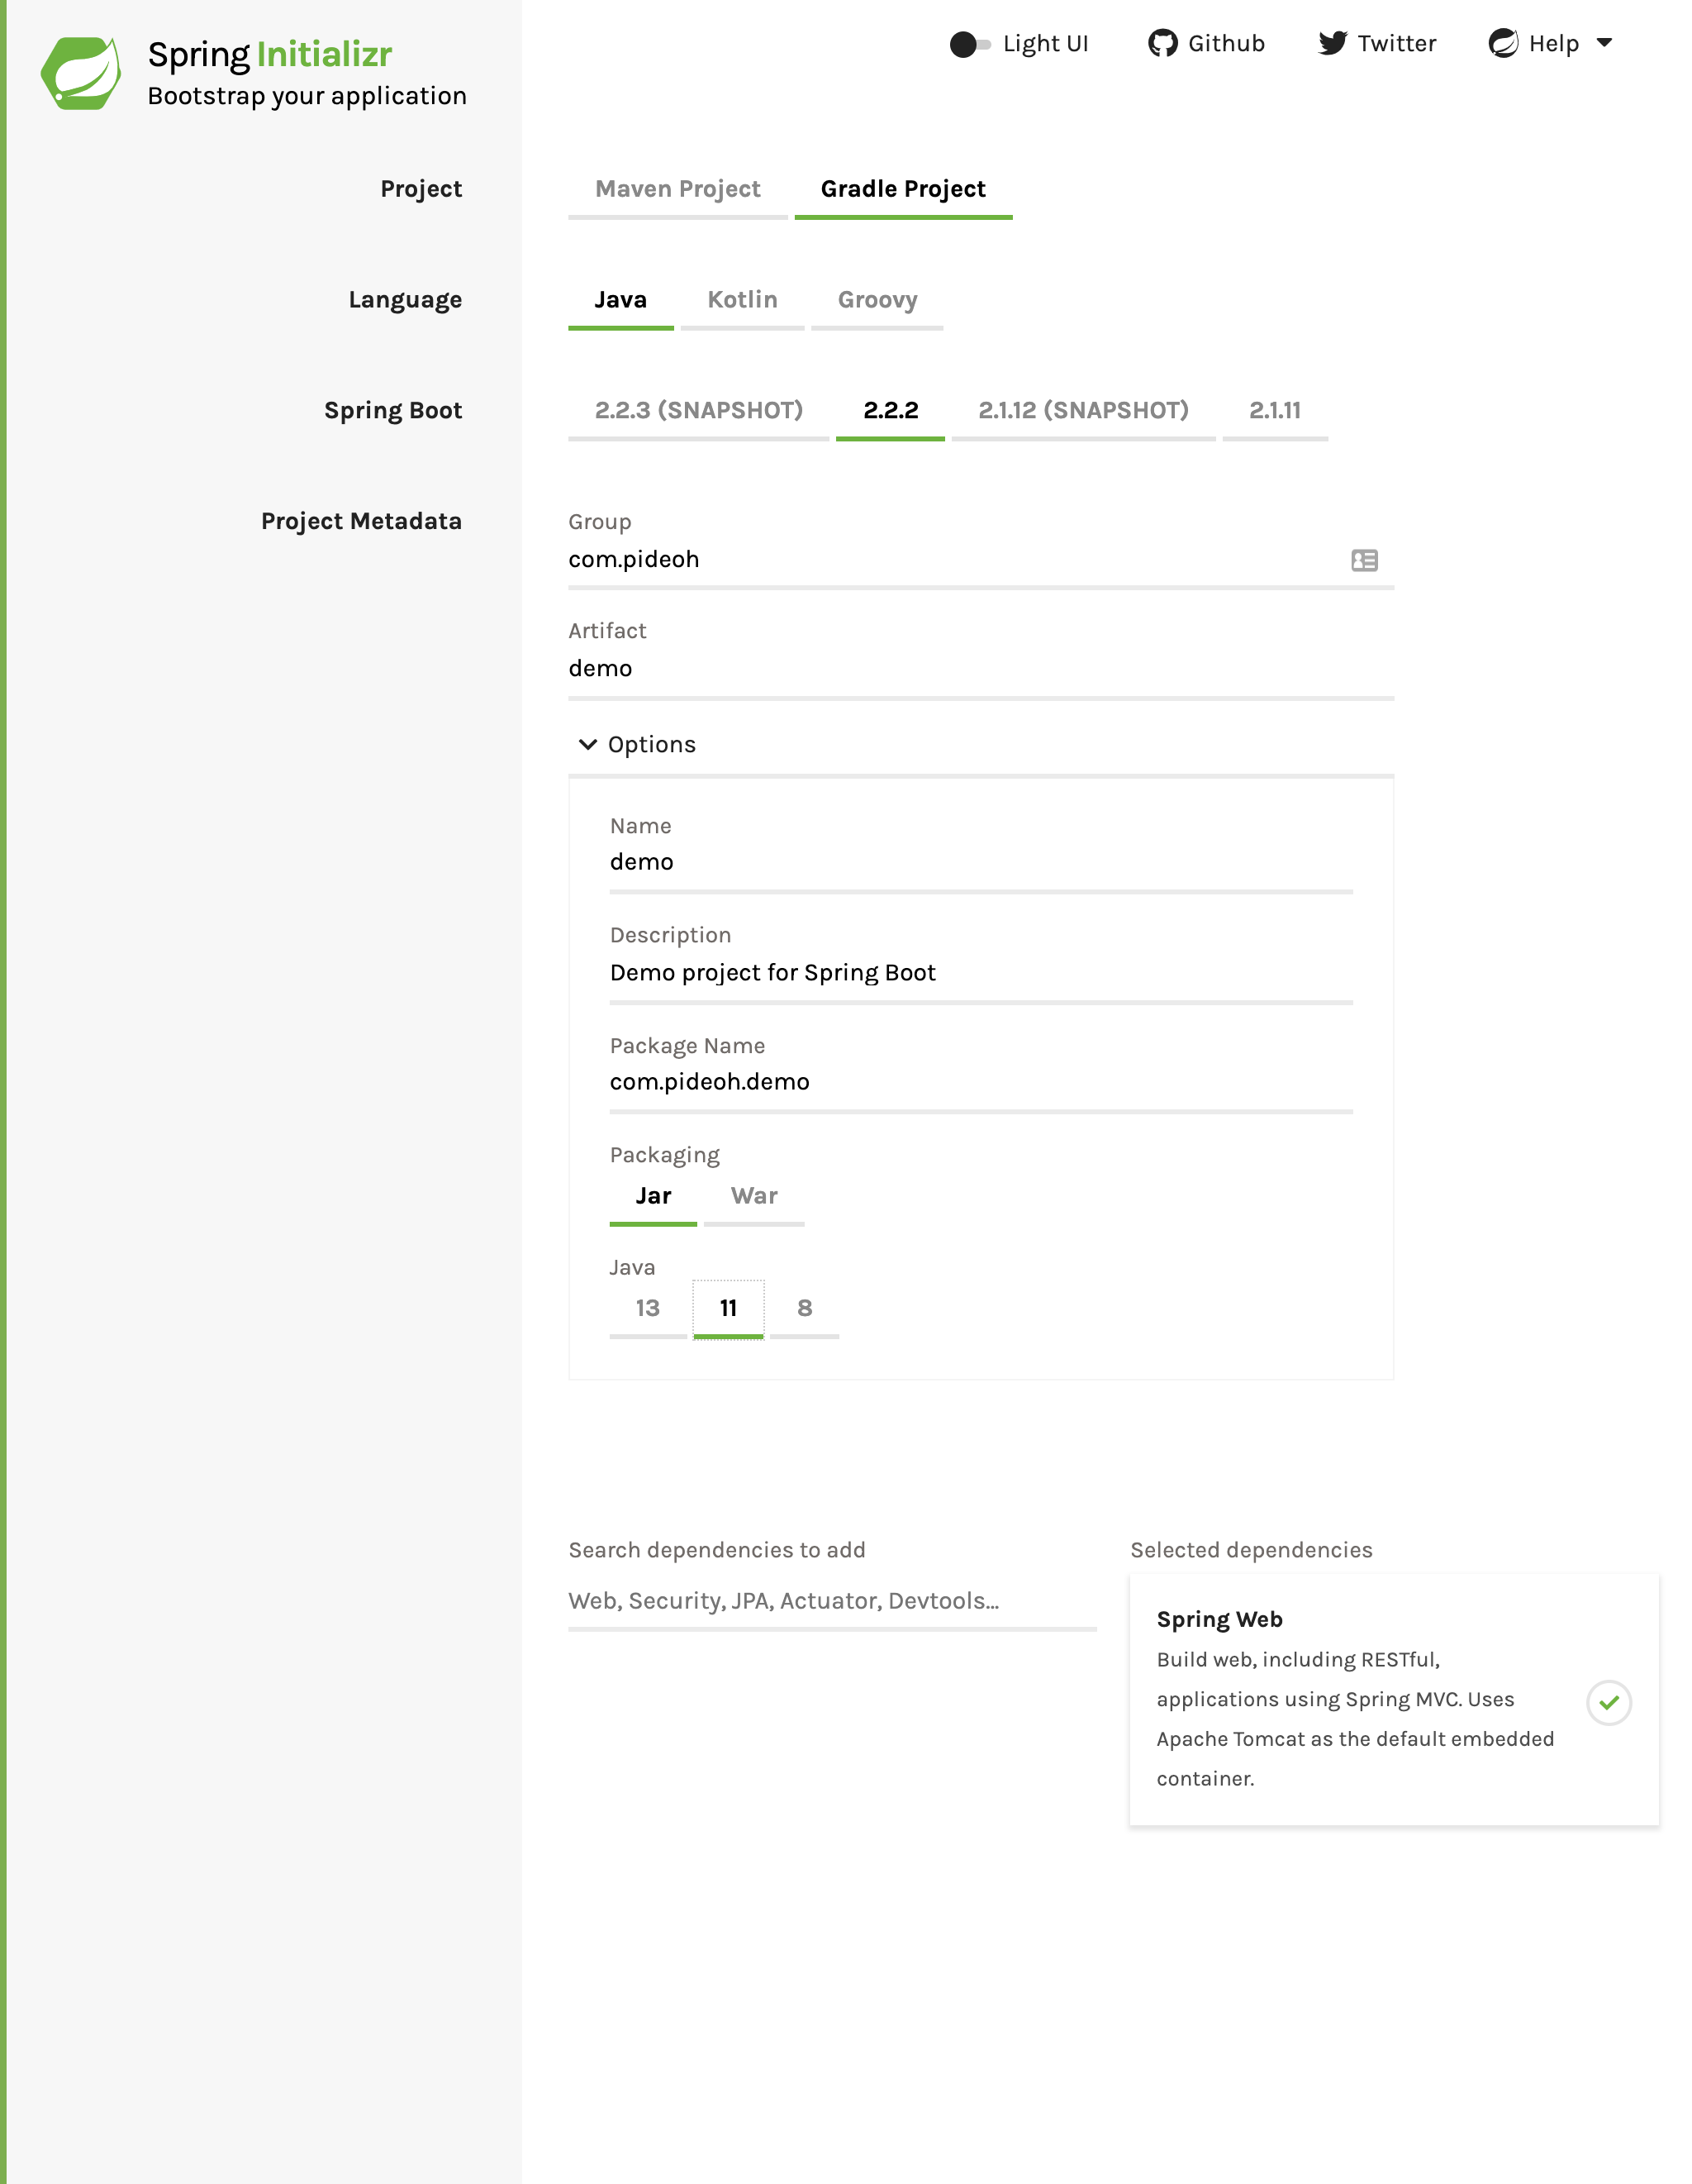1692x2184 pixels.
Task: Choose Java version 13
Action: (x=648, y=1308)
